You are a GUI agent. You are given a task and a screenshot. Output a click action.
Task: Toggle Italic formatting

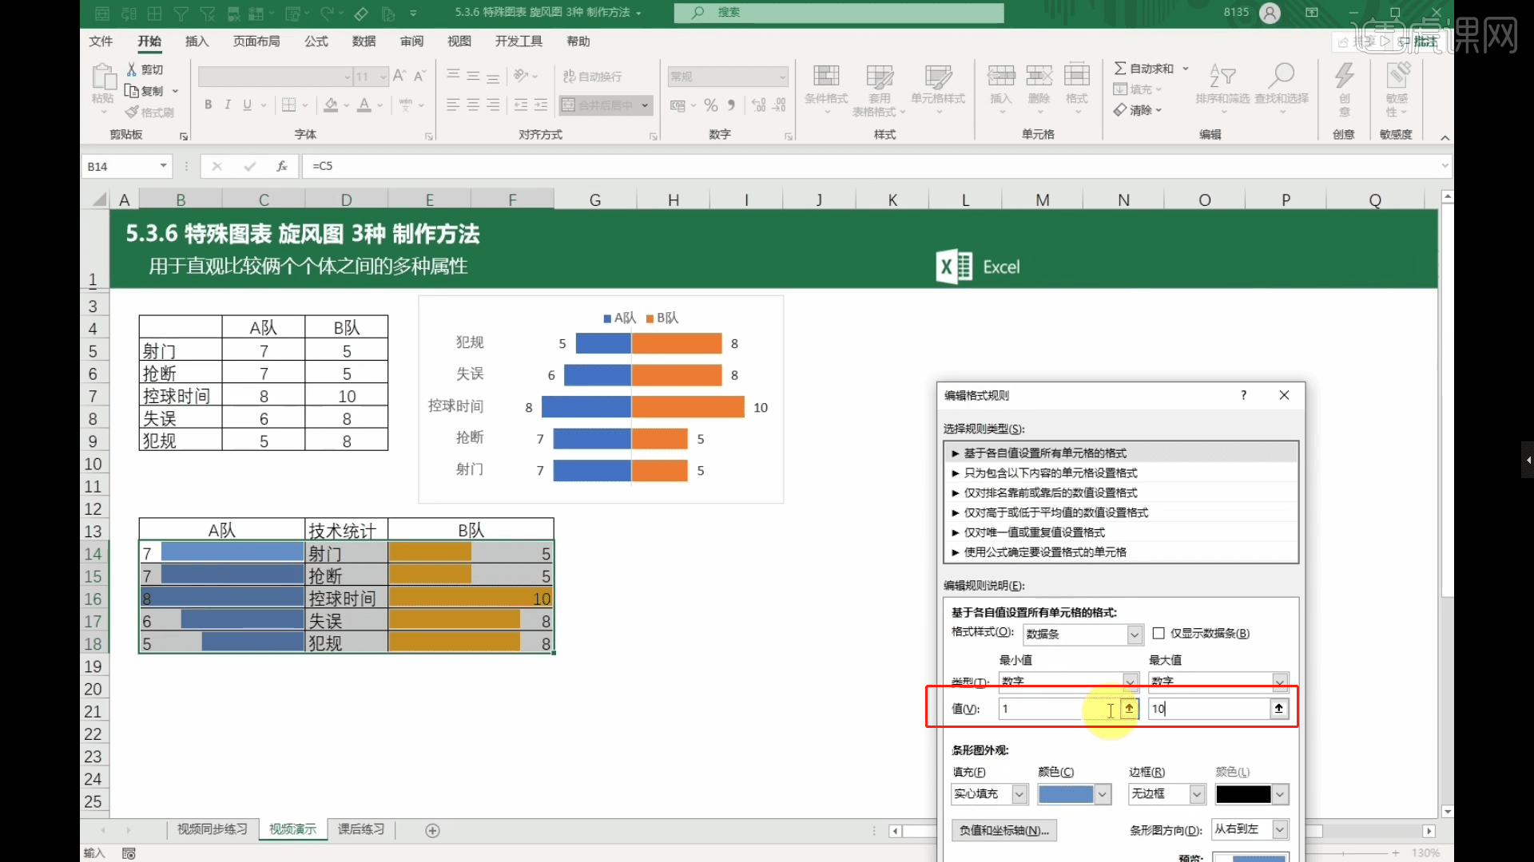[228, 105]
